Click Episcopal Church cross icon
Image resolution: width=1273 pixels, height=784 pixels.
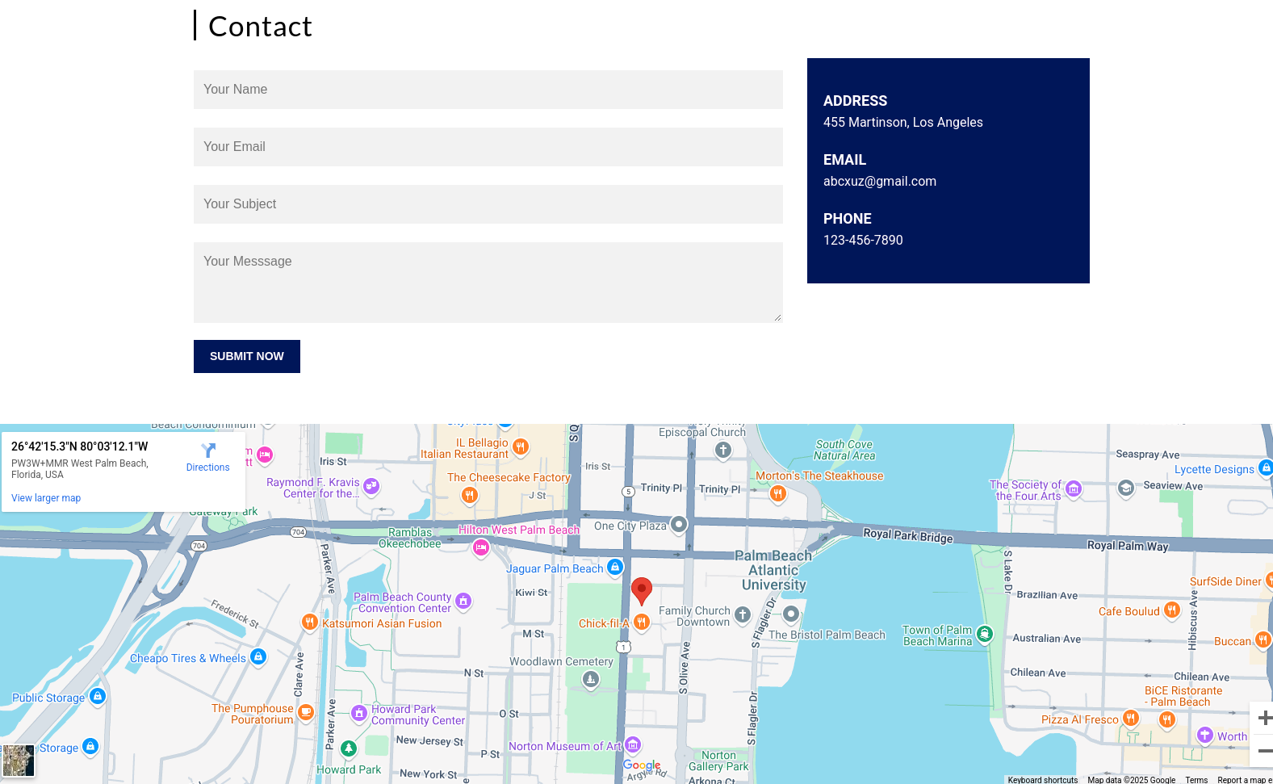point(723,451)
